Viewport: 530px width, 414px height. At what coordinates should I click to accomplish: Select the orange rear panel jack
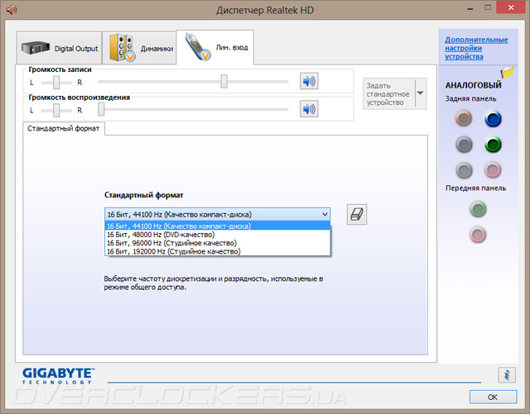(x=464, y=118)
